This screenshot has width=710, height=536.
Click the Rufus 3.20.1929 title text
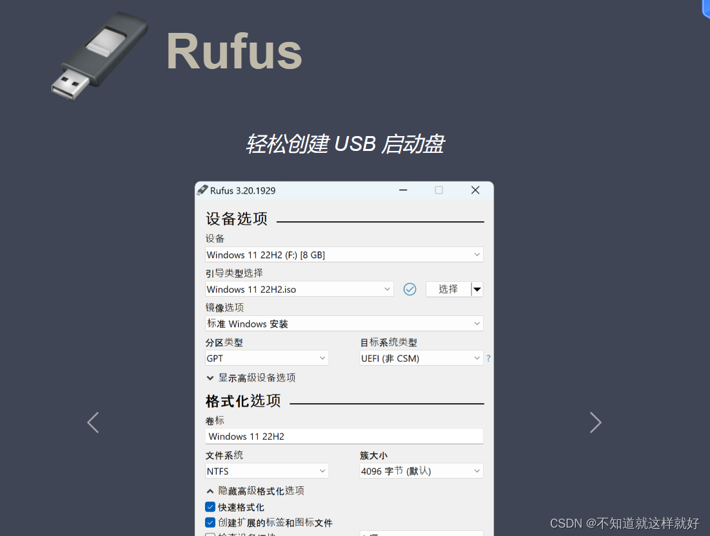[242, 191]
